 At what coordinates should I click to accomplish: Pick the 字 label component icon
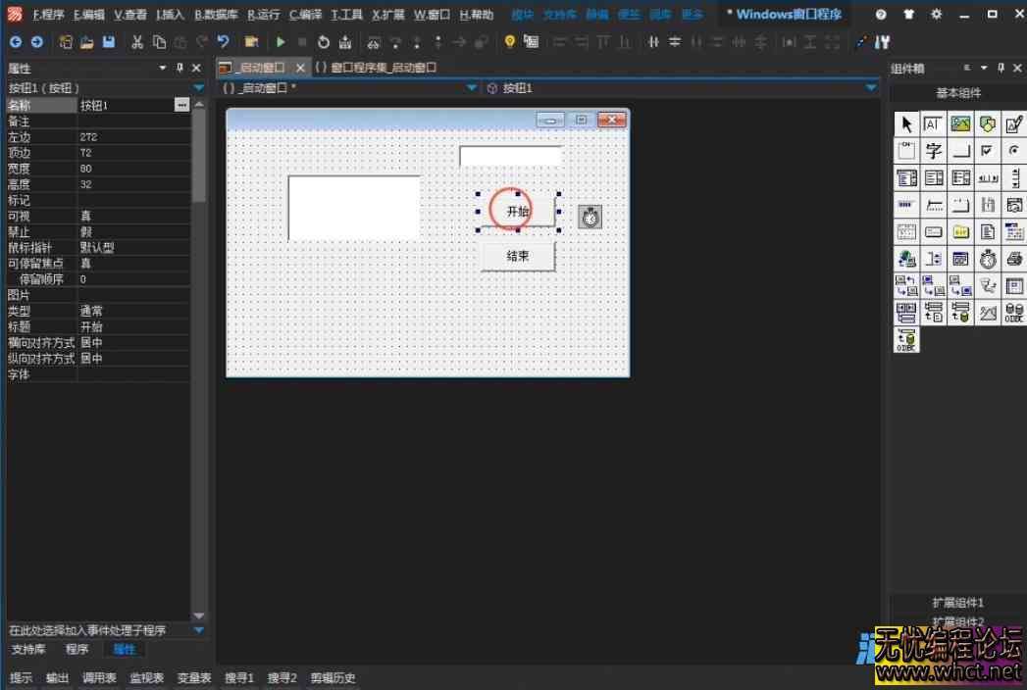click(933, 151)
